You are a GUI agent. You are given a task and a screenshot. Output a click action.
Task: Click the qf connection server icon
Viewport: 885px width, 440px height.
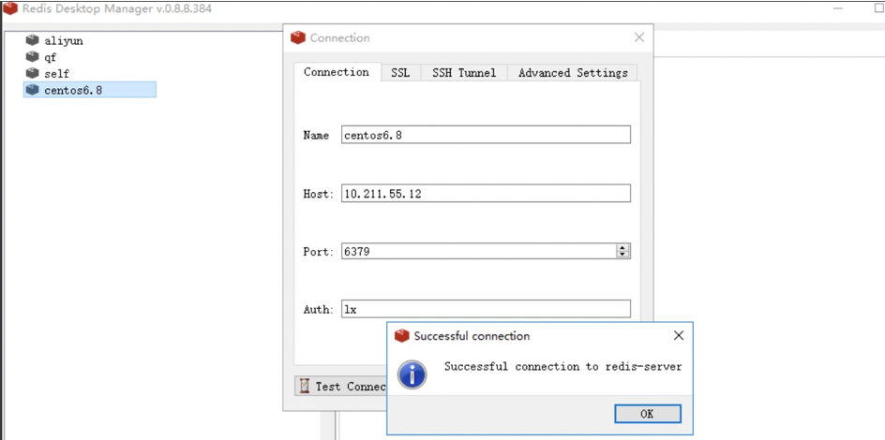point(32,57)
